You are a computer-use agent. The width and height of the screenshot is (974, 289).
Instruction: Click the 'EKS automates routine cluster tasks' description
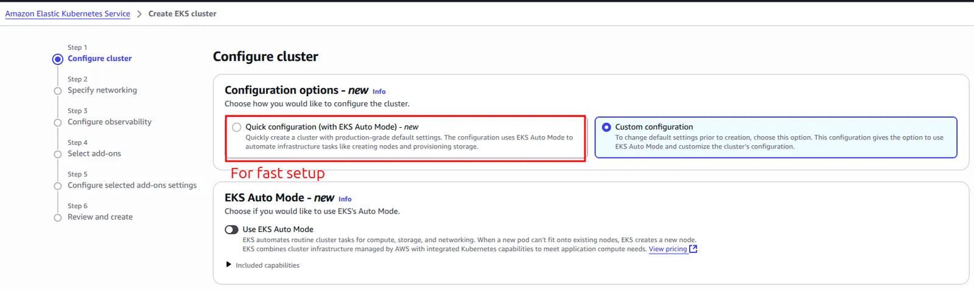[469, 245]
